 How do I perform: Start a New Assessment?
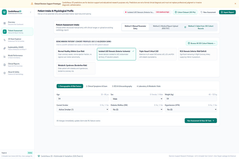tap(208, 12)
